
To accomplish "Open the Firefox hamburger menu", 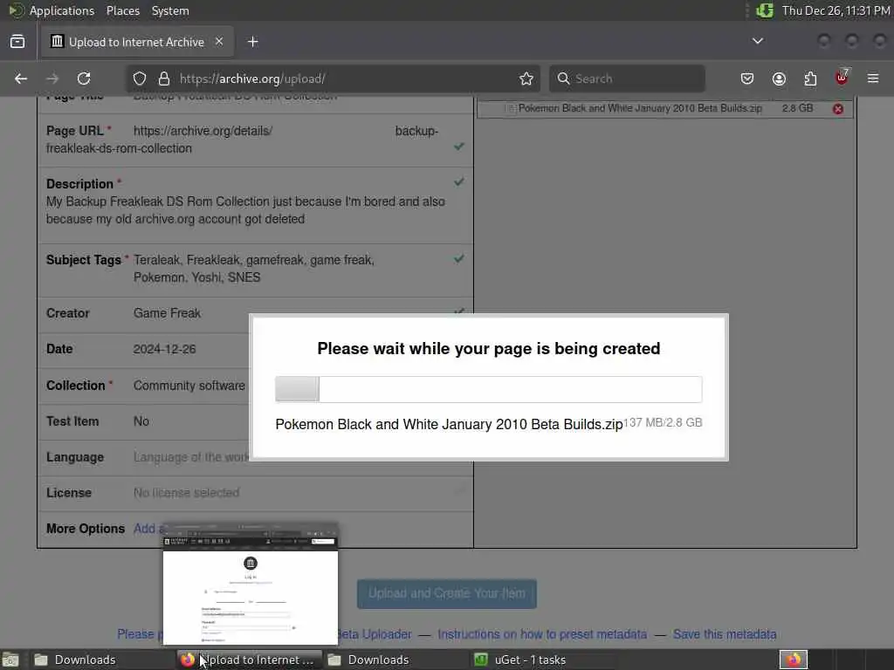I will [873, 79].
